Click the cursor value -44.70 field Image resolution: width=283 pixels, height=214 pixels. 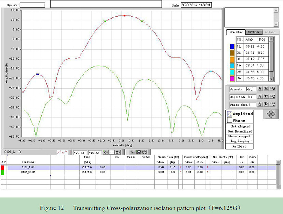click(x=80, y=153)
